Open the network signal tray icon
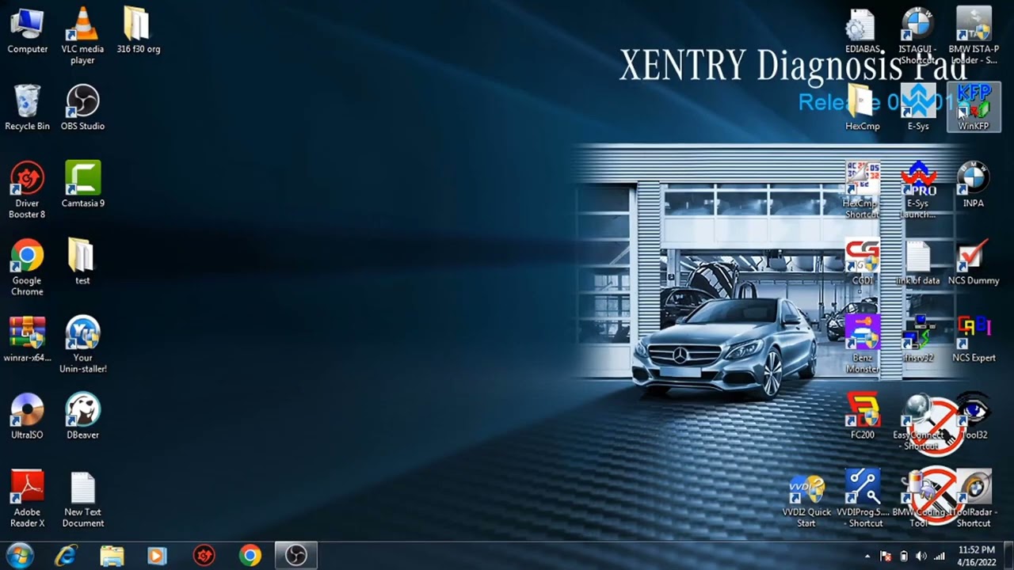 [940, 557]
